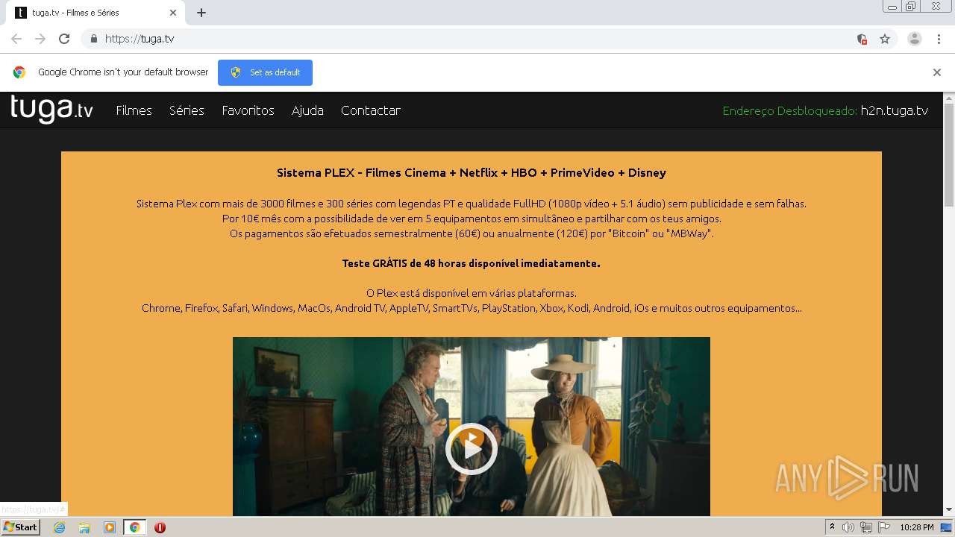Screen dimensions: 955x537
Task: Click the padlock site info icon
Action: [x=93, y=39]
